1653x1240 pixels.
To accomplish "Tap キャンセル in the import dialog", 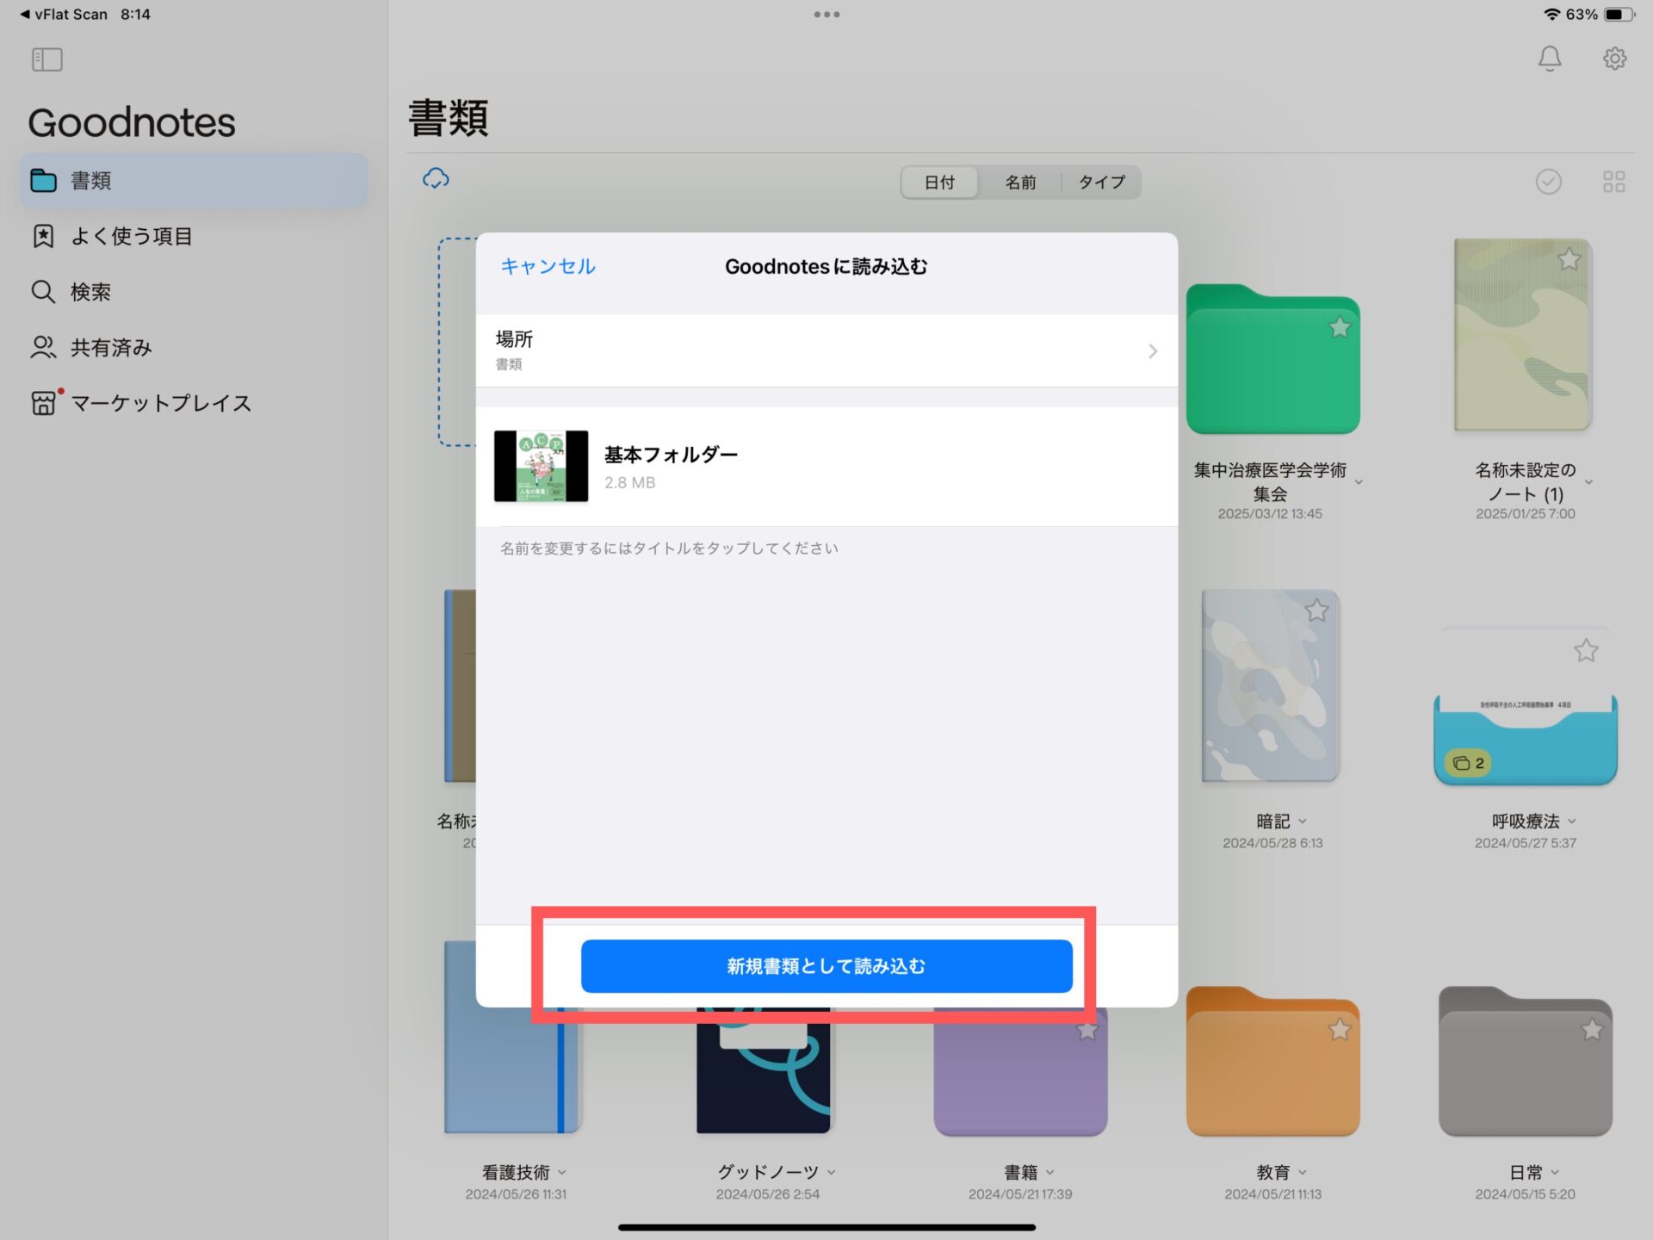I will click(x=548, y=266).
